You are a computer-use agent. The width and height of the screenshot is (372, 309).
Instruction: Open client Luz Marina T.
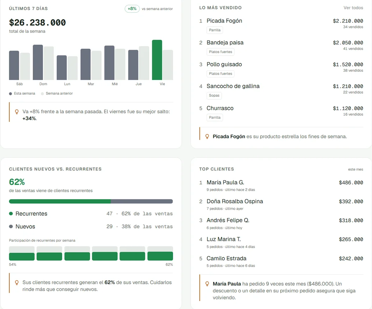pos(281,242)
